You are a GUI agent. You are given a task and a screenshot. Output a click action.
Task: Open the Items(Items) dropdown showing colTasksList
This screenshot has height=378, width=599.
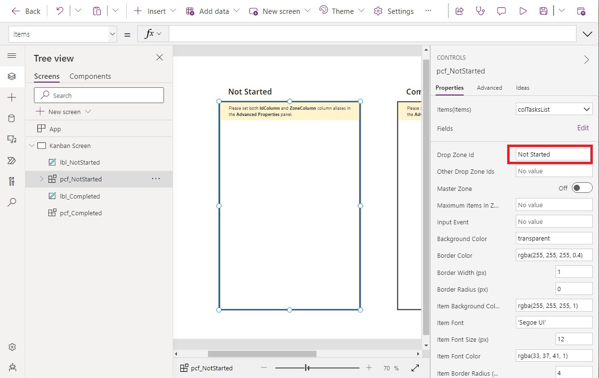(554, 109)
